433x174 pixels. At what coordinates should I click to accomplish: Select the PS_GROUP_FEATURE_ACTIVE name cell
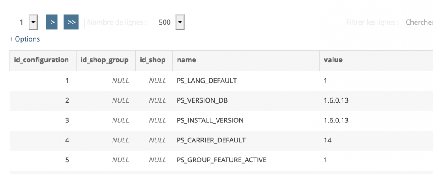tap(221, 160)
